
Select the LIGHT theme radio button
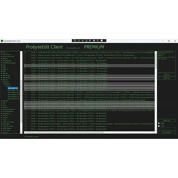tap(159, 126)
